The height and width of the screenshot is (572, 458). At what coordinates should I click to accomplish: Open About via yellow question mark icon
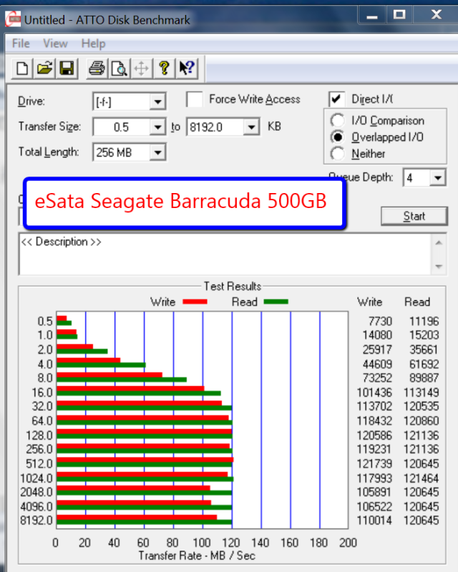pyautogui.click(x=164, y=68)
